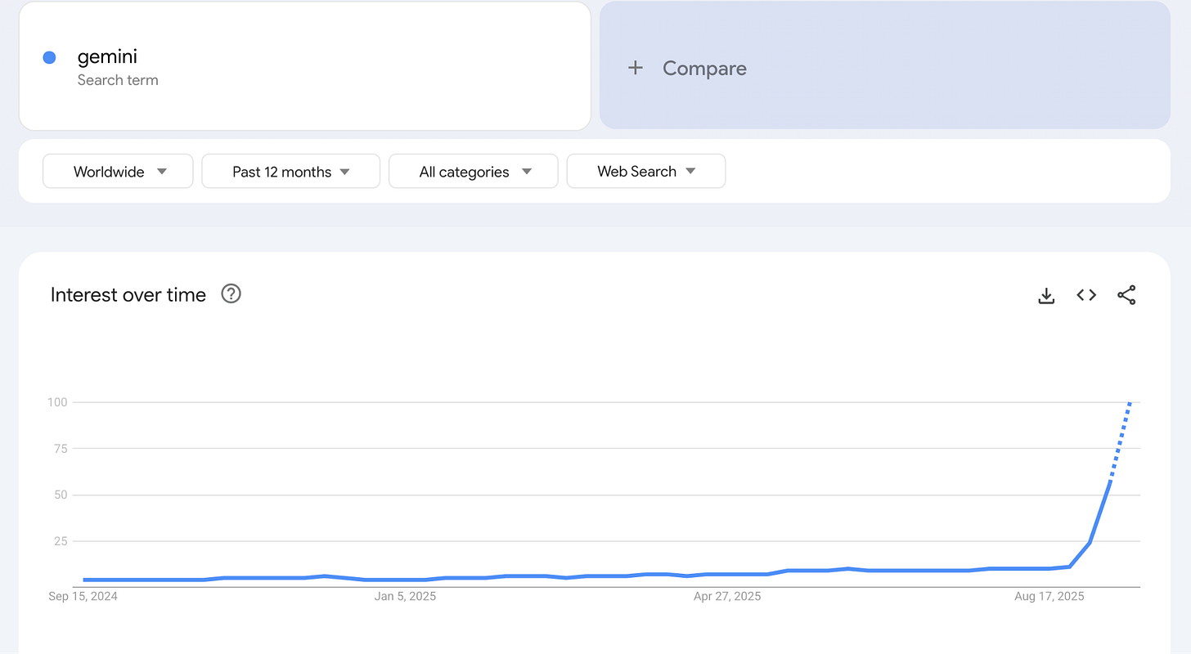Edit the gemini search term box

click(x=304, y=65)
